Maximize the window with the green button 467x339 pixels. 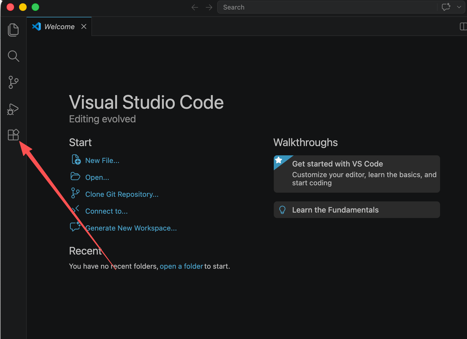coord(35,7)
